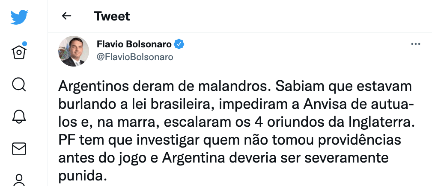Open the Profile person icon in sidebar
This screenshot has width=432, height=186.
click(x=19, y=179)
